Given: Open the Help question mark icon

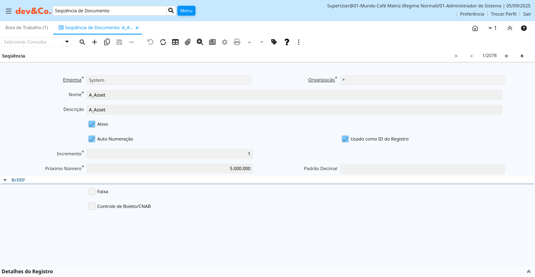Looking at the screenshot, I should coord(287,42).
